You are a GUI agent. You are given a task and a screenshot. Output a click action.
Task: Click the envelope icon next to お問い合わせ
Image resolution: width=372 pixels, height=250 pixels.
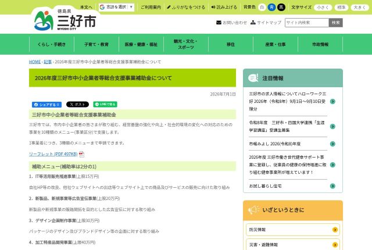pyautogui.click(x=219, y=23)
